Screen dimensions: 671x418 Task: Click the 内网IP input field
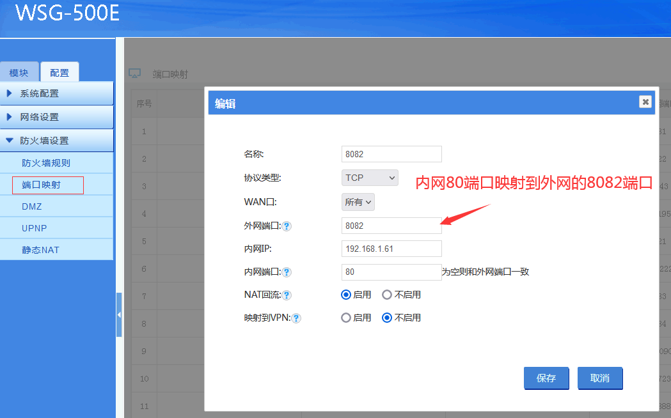[391, 249]
